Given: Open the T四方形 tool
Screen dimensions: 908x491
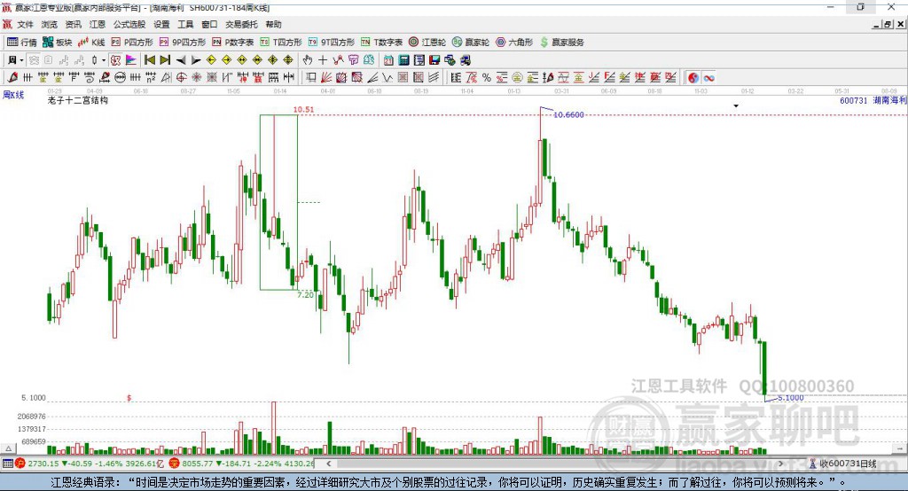Looking at the screenshot, I should coord(281,43).
